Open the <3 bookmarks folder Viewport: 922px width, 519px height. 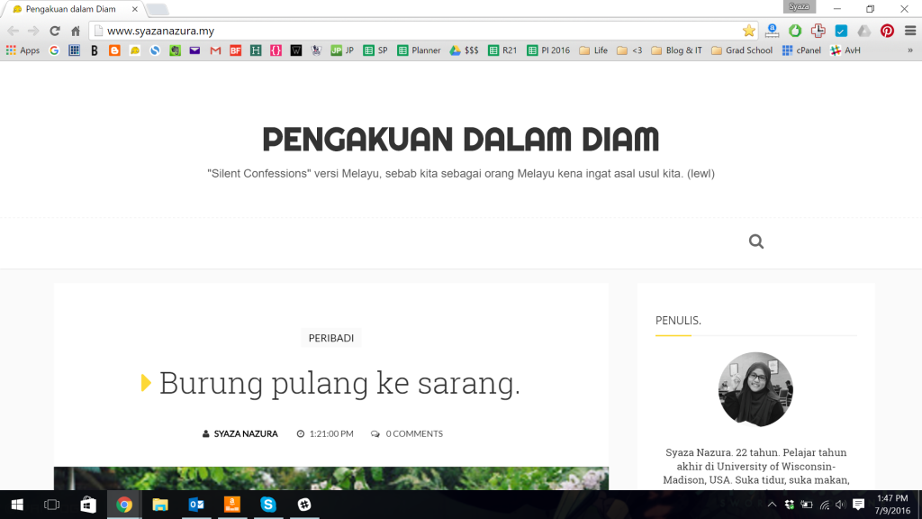coord(629,50)
